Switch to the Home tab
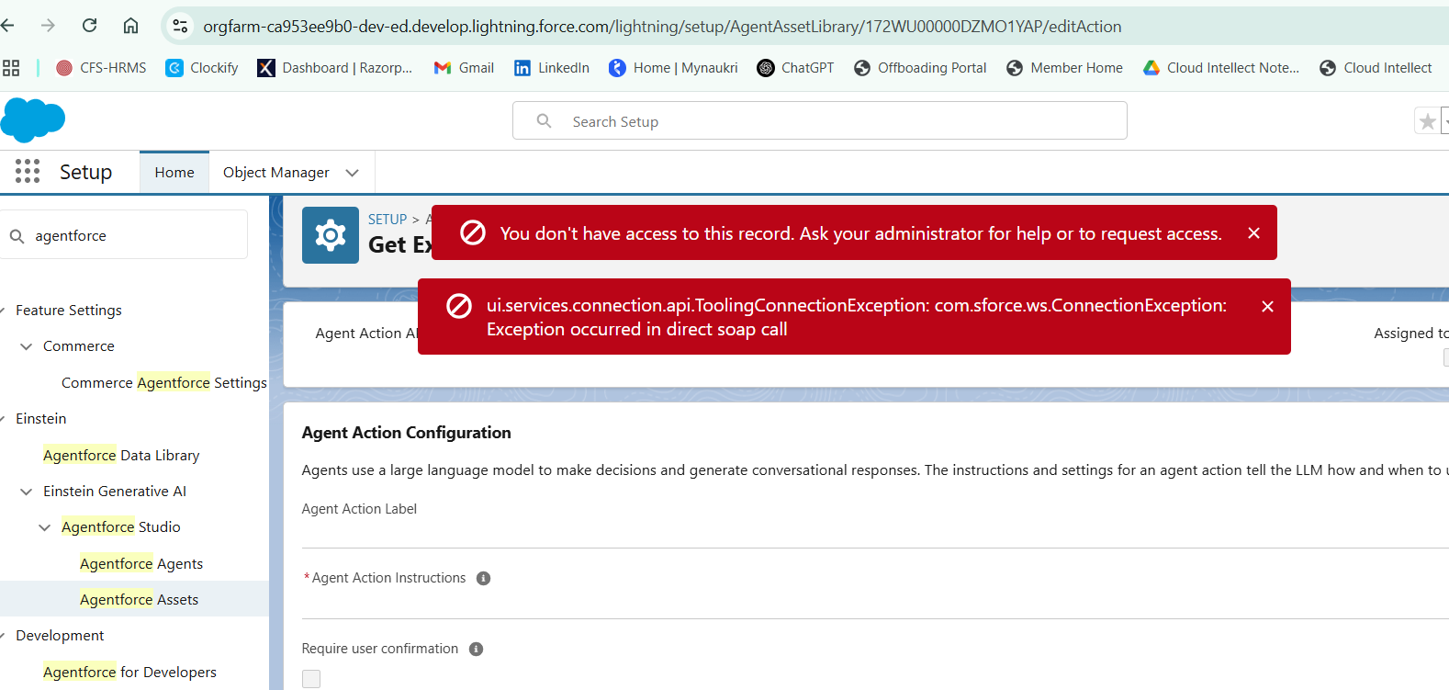This screenshot has height=690, width=1449. click(x=174, y=173)
